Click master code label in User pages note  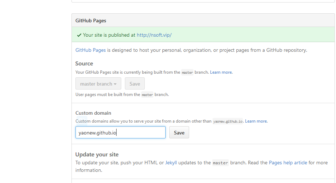[147, 95]
